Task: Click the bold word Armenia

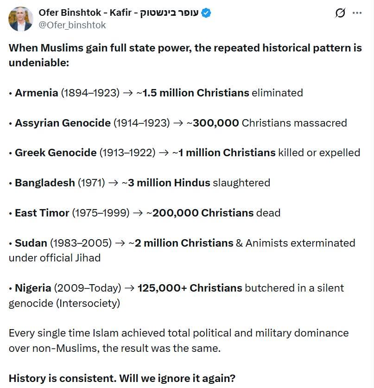Action: (36, 93)
